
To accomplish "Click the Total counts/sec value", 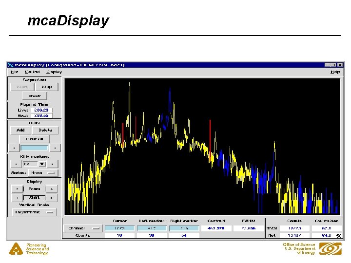I will (327, 228).
